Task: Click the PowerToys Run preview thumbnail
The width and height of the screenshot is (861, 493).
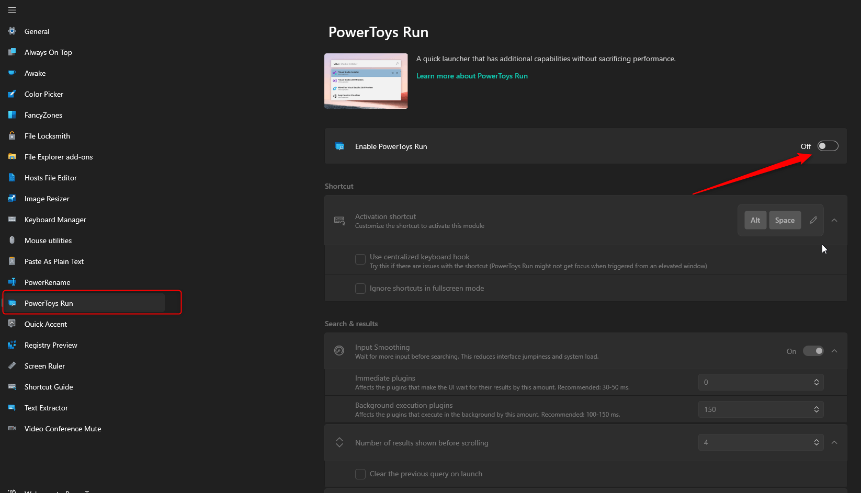Action: coord(366,81)
